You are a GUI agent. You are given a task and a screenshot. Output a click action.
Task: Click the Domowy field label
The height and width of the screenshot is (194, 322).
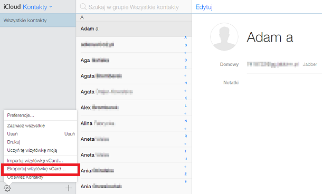[229, 64]
